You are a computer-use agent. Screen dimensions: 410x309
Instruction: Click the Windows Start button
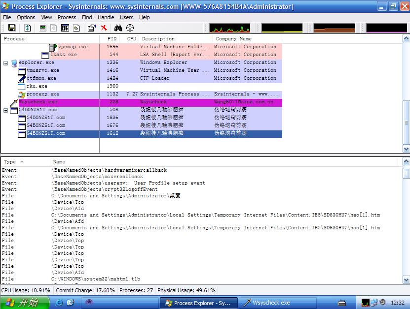click(24, 303)
